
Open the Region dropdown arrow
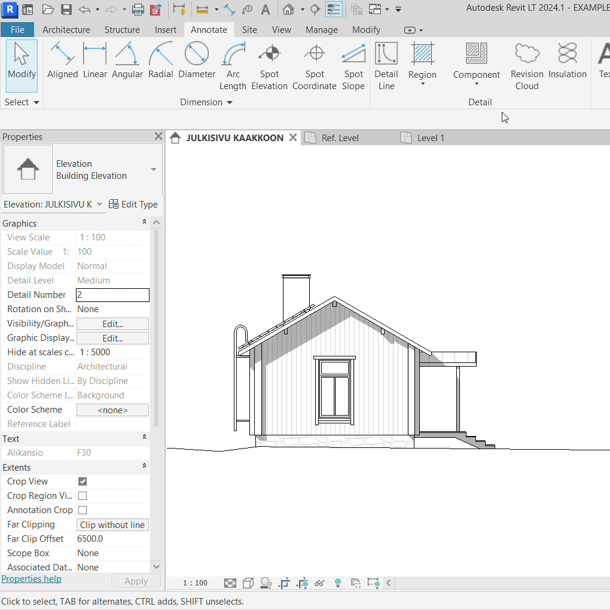(x=422, y=84)
